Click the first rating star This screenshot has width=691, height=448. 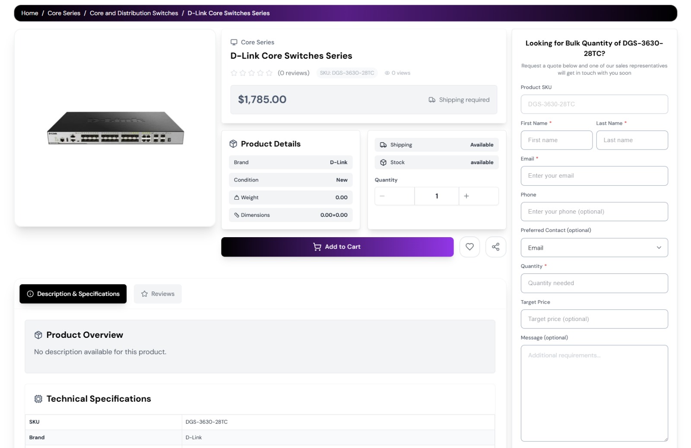tap(234, 73)
